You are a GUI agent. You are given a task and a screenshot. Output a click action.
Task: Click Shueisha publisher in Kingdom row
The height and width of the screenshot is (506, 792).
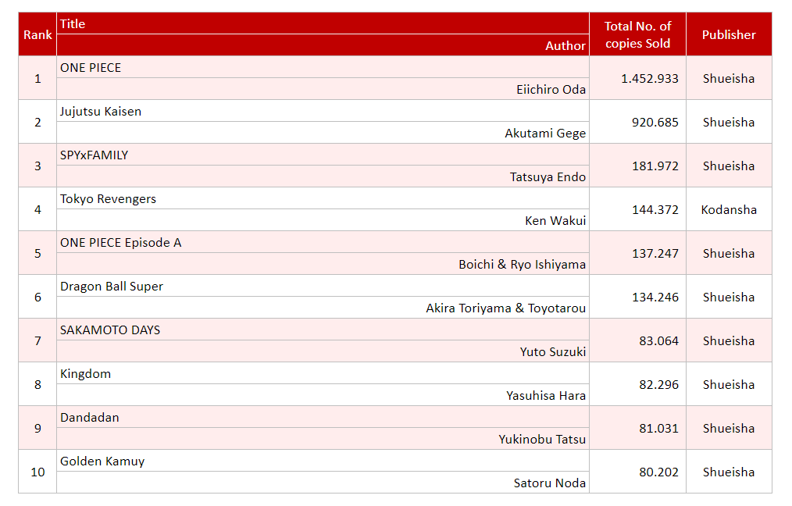click(x=729, y=385)
